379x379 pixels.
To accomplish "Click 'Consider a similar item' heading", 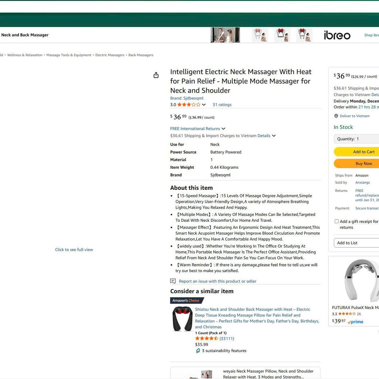I will (x=202, y=291).
